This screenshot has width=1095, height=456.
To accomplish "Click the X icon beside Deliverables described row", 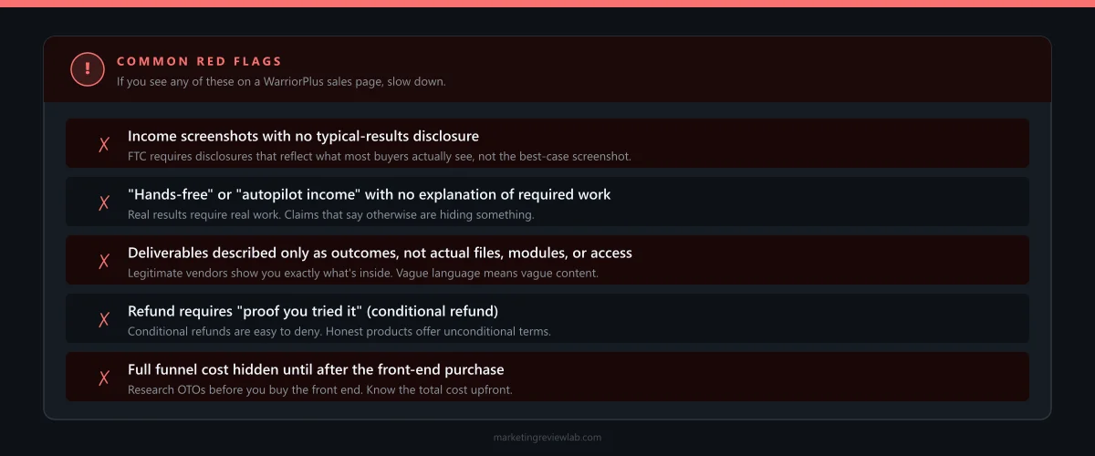I will [104, 261].
